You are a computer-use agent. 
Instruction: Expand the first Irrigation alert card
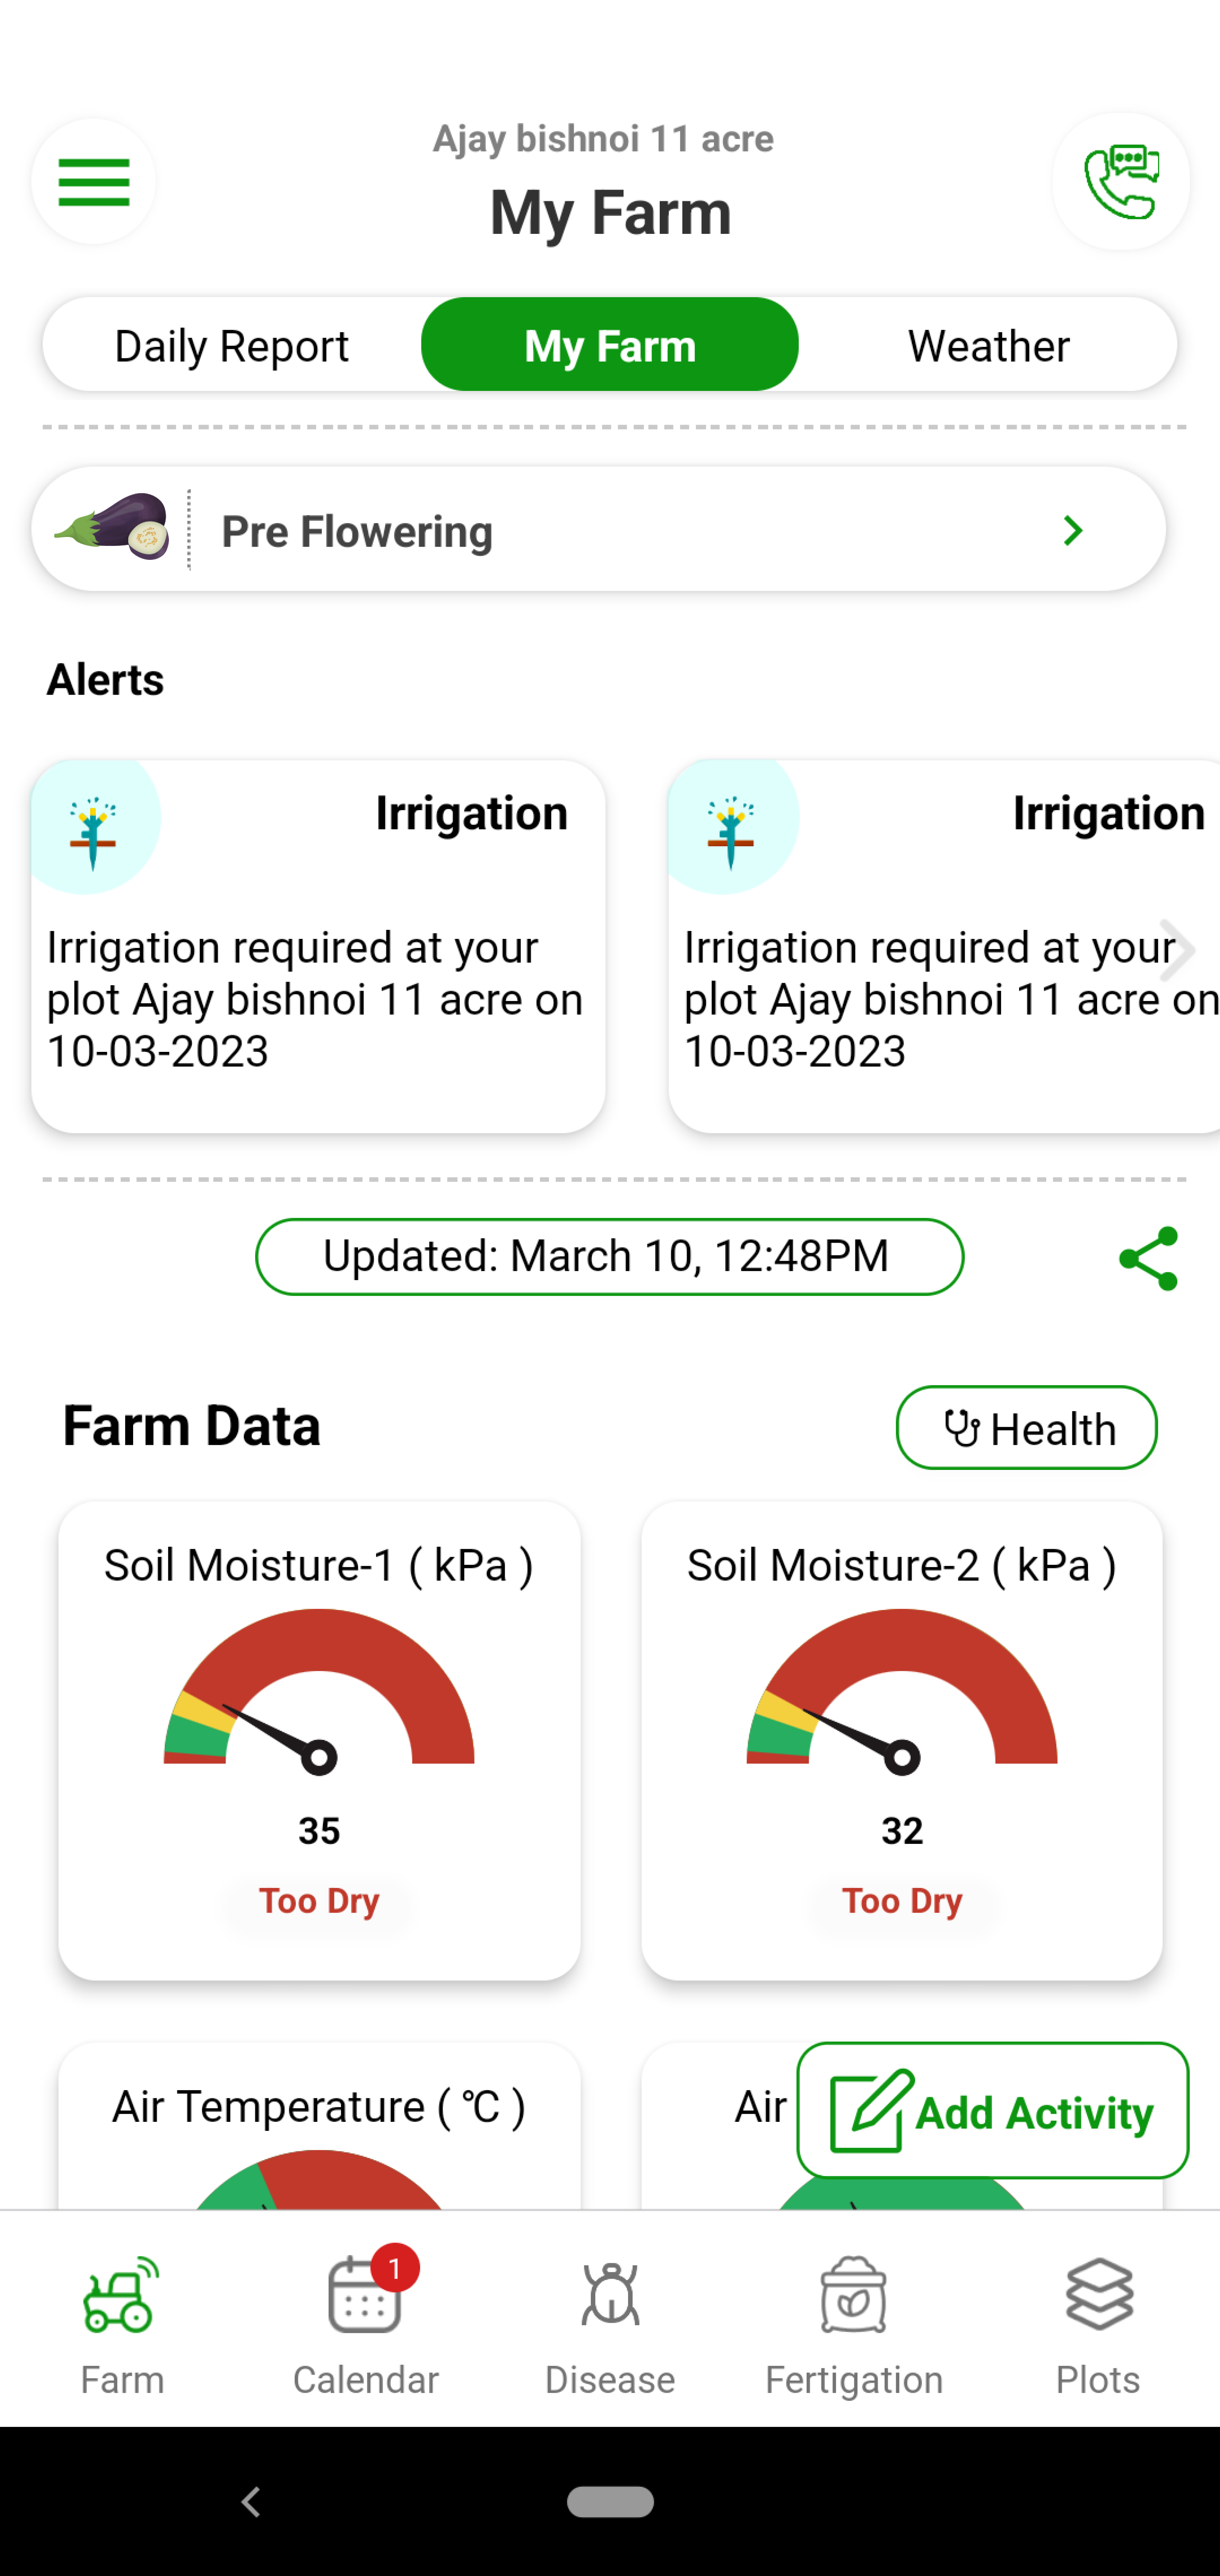point(319,944)
